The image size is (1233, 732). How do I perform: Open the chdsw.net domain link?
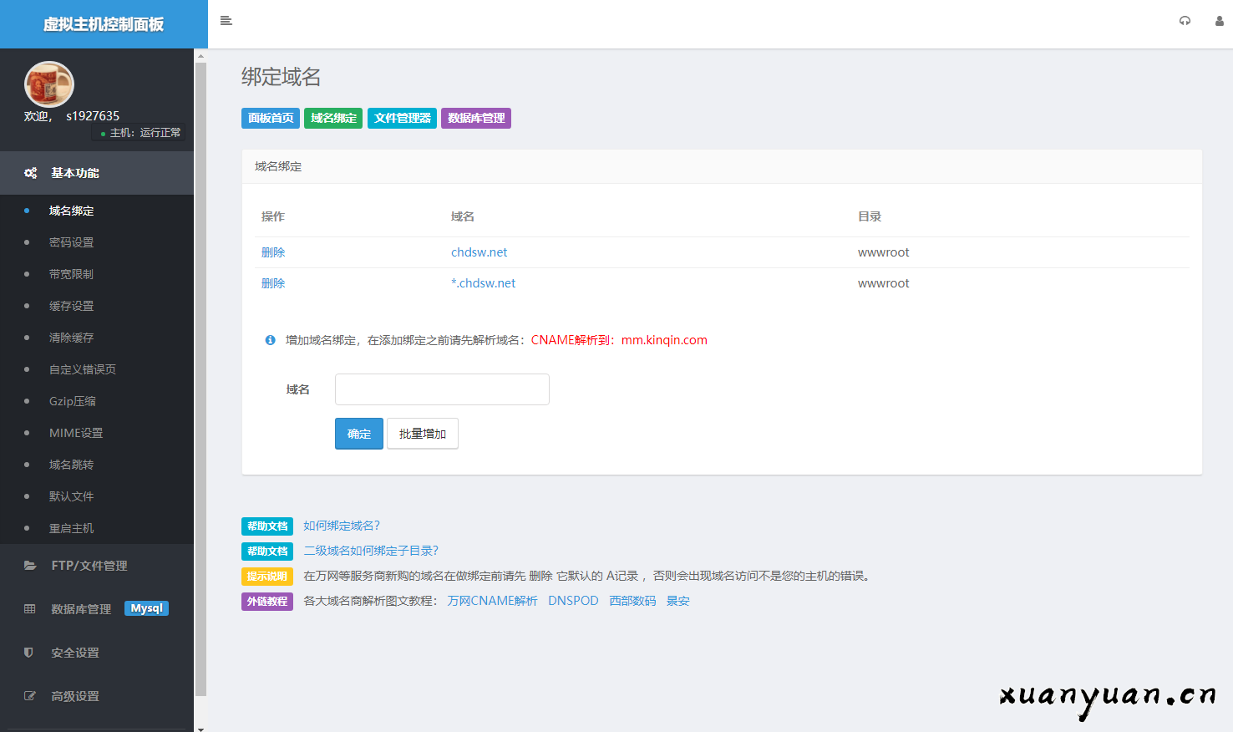coord(479,252)
